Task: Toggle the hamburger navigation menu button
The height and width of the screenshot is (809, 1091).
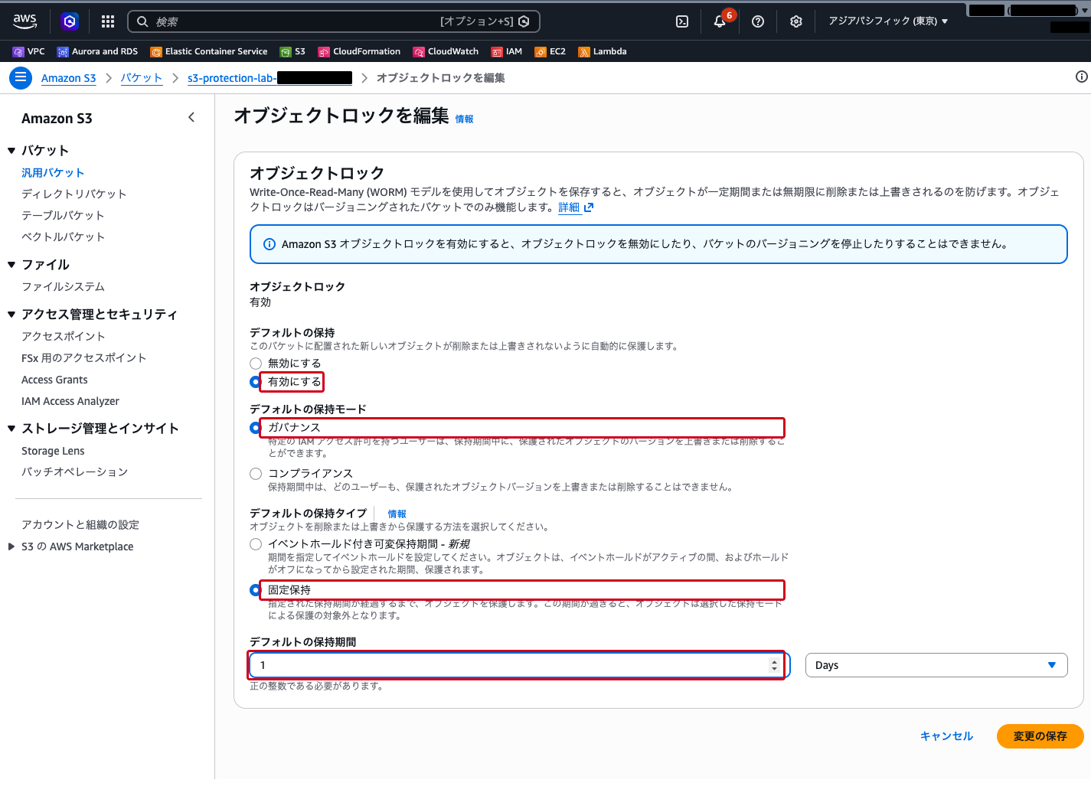Action: pos(21,77)
